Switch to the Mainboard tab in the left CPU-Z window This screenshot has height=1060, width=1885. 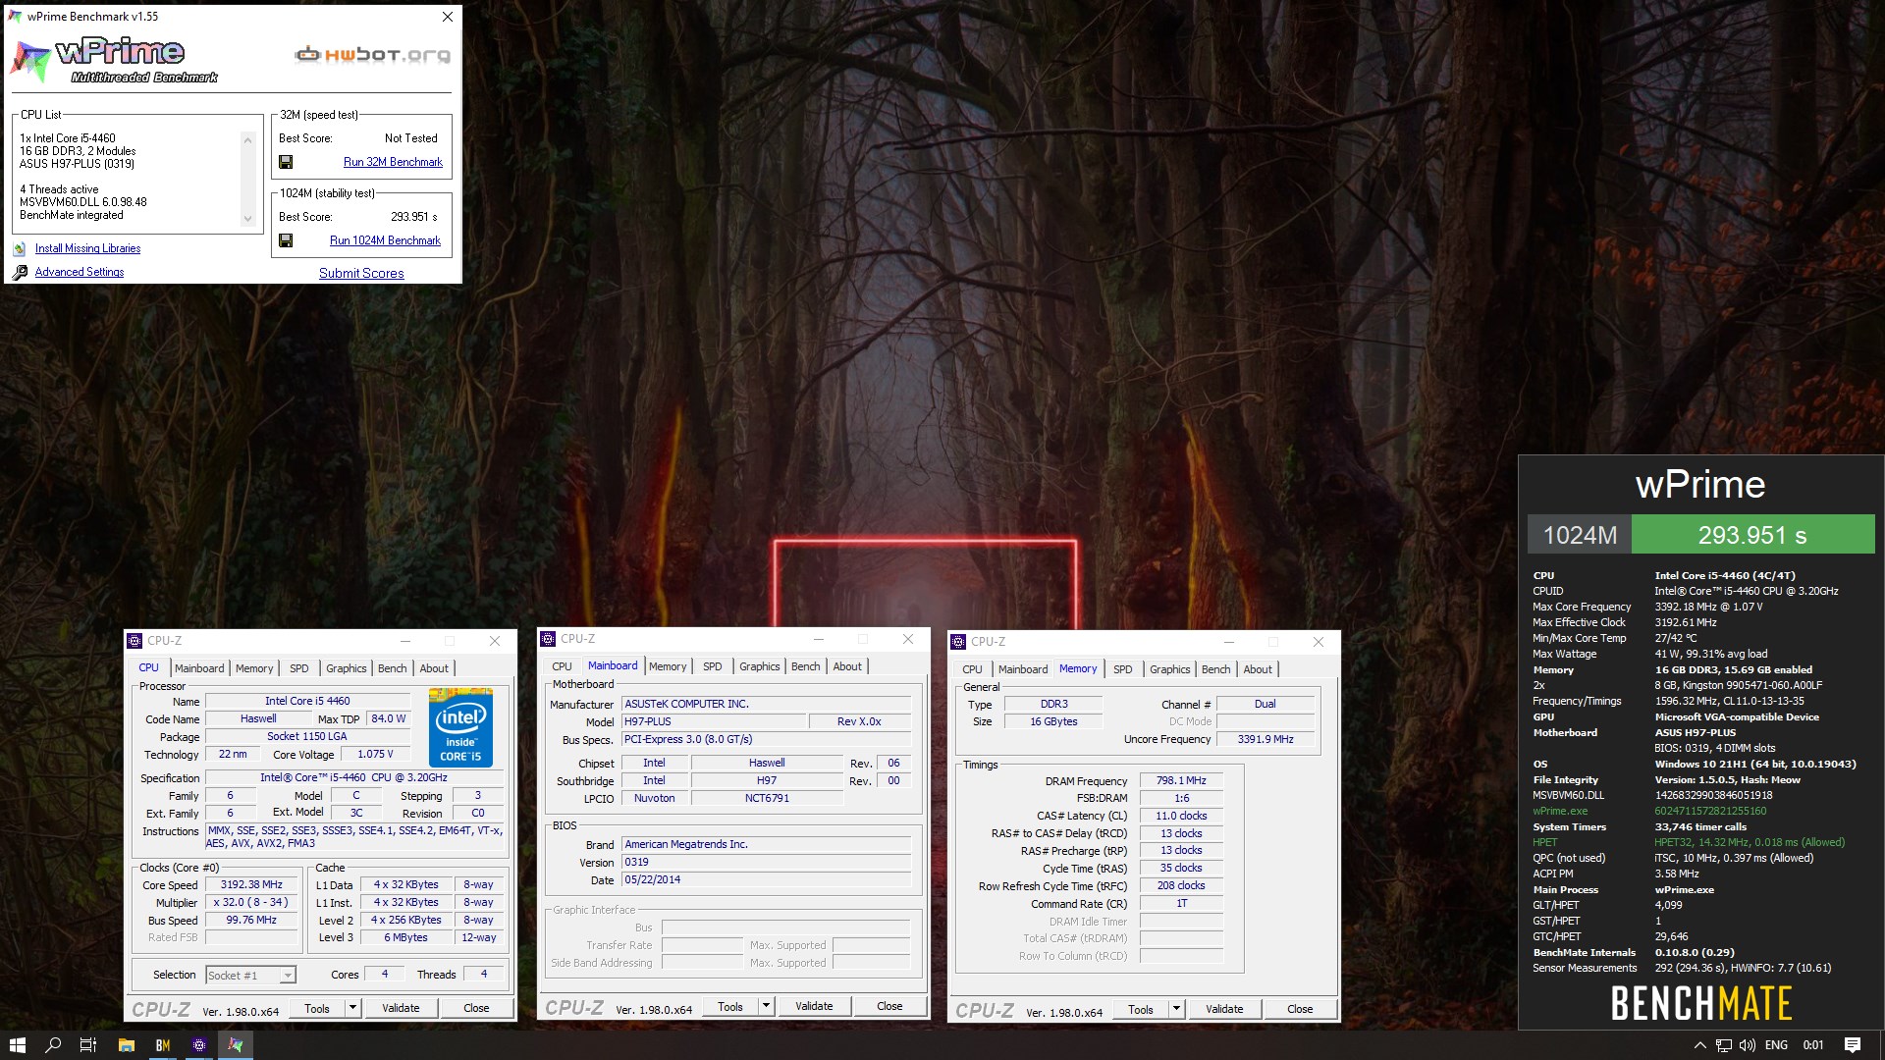199,668
